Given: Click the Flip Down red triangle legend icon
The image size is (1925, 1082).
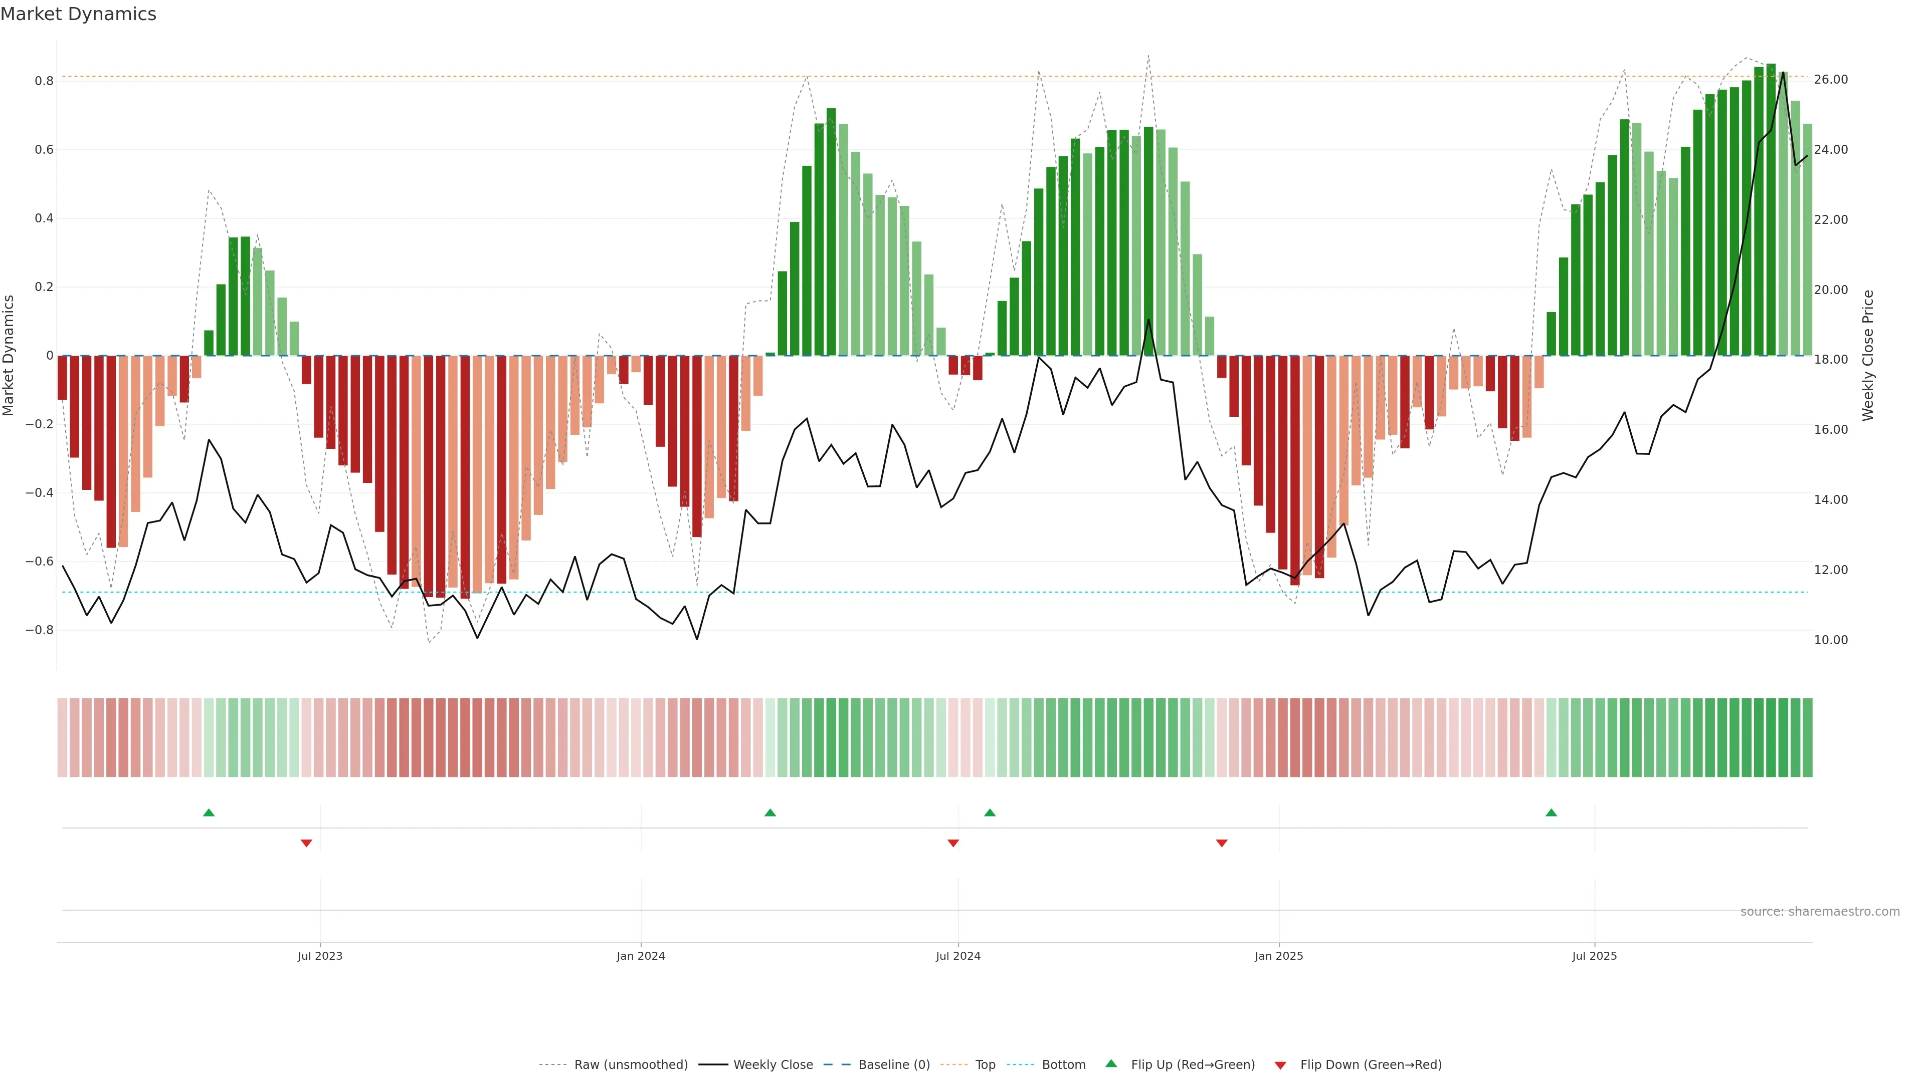Looking at the screenshot, I should pyautogui.click(x=1280, y=1065).
